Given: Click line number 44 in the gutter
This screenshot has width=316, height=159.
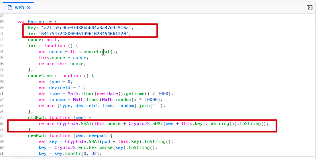Looking at the screenshot, I should coord(2,52).
